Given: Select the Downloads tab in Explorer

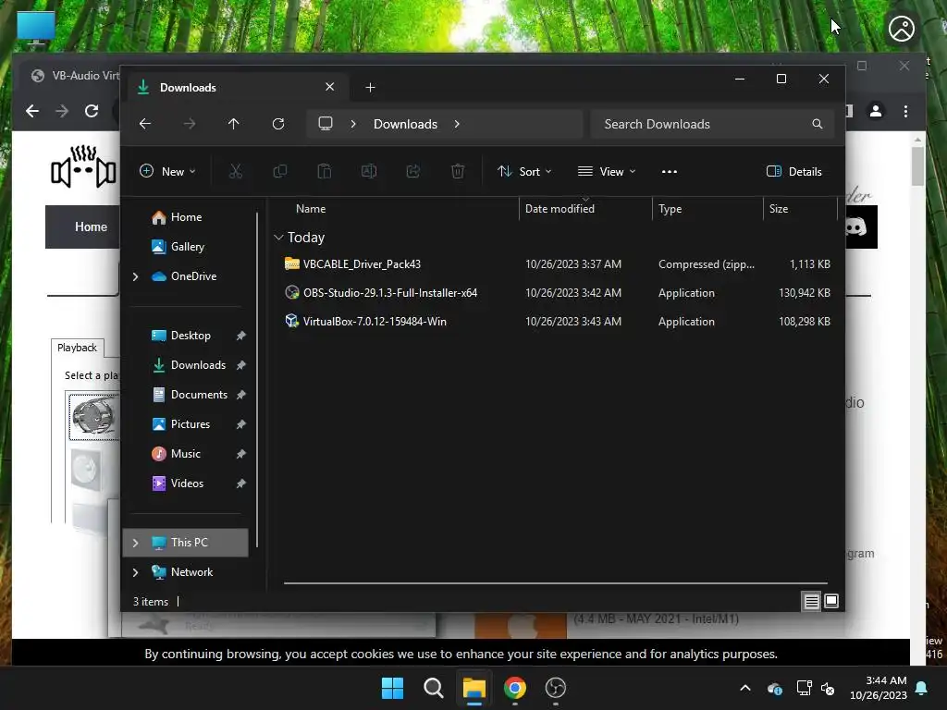Looking at the screenshot, I should tap(236, 88).
